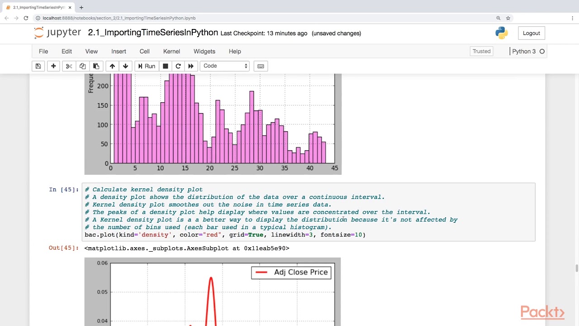Screen dimensions: 579x326
Task: Click the Python logo icon
Action: [502, 33]
